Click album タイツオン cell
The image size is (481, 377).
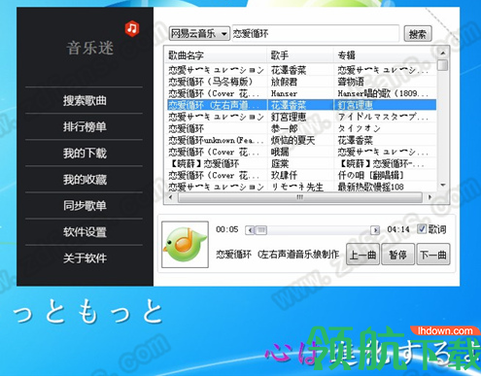coord(359,128)
